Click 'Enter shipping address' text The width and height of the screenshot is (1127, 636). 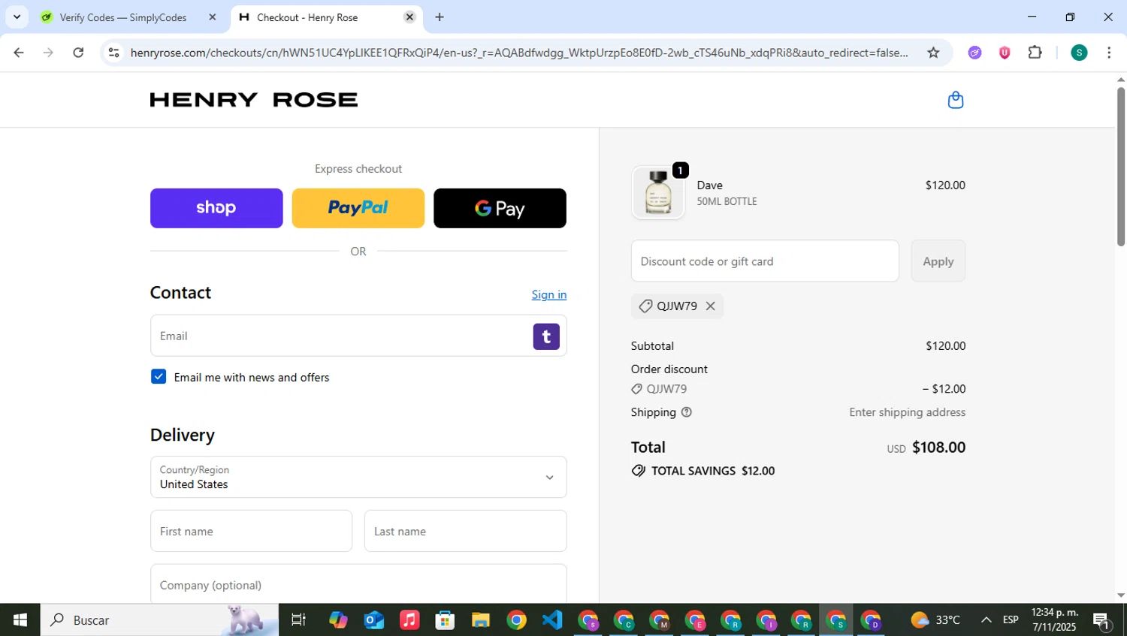click(907, 412)
